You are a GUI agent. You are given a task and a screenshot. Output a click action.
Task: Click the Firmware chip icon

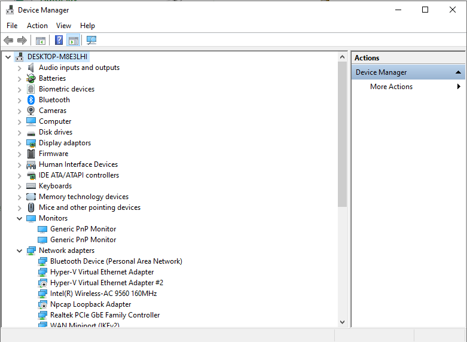pos(30,154)
